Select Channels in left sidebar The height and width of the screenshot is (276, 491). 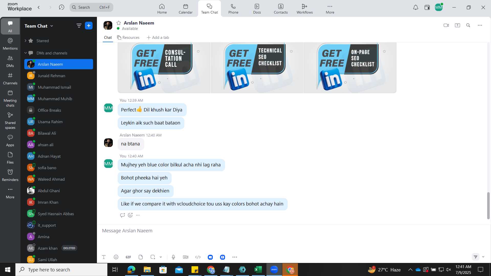[x=10, y=79]
